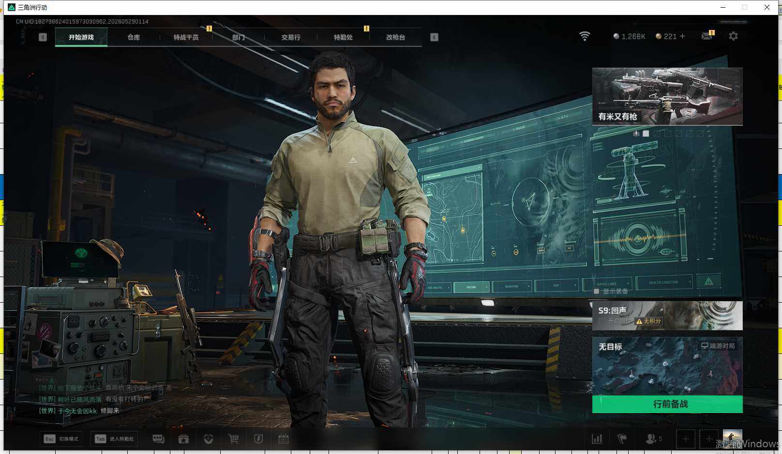The height and width of the screenshot is (454, 782).
Task: Click the player avatar thumbnail
Action: (732, 439)
